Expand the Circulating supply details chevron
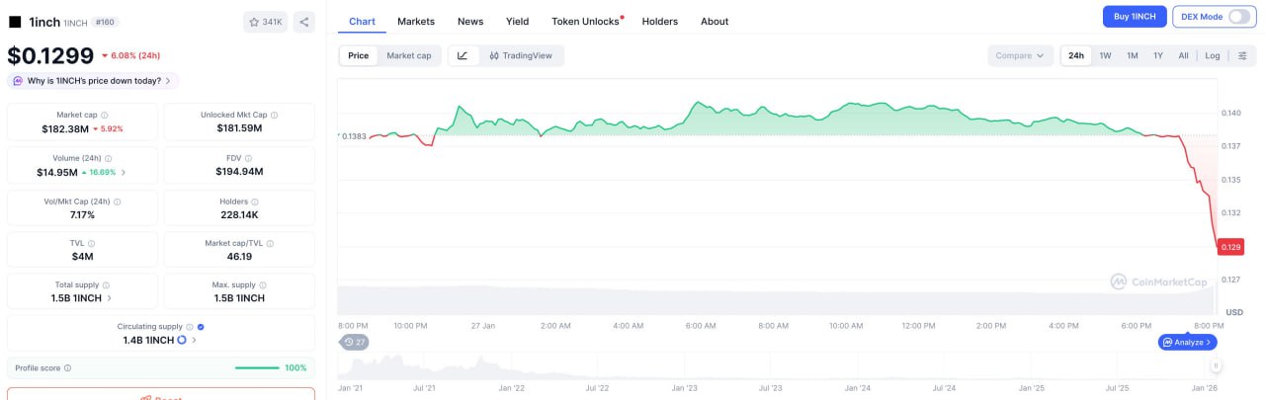1265x400 pixels. point(194,341)
